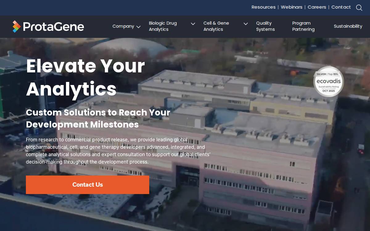Click the EcoVadis silver sustainability badge
This screenshot has height=231, width=370.
point(328,82)
